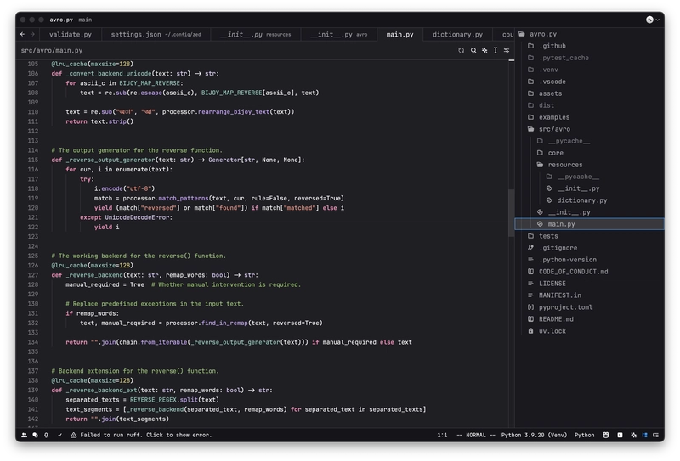
Task: Expand the __pycache__ folder under src/avro
Action: pos(589,141)
